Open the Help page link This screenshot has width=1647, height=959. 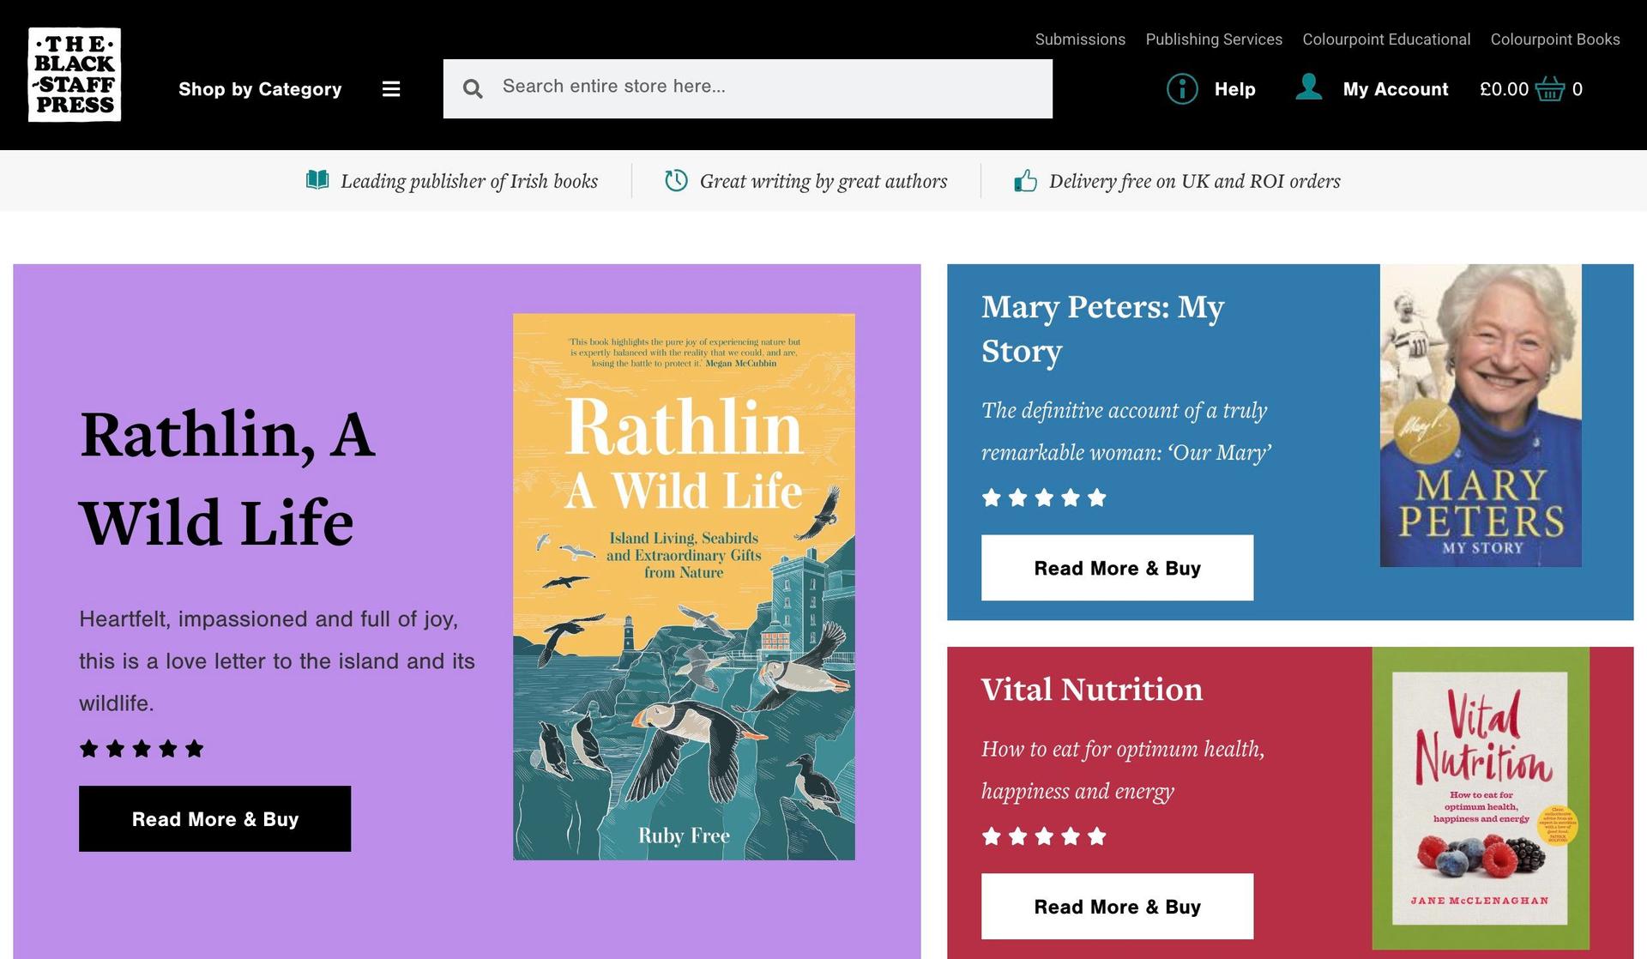coord(1234,89)
